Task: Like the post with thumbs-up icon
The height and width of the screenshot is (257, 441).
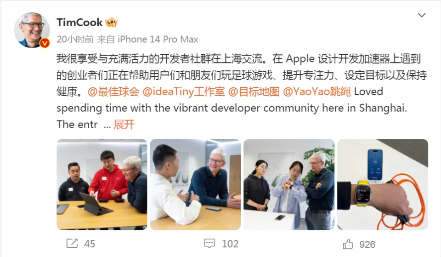Action: click(x=348, y=244)
